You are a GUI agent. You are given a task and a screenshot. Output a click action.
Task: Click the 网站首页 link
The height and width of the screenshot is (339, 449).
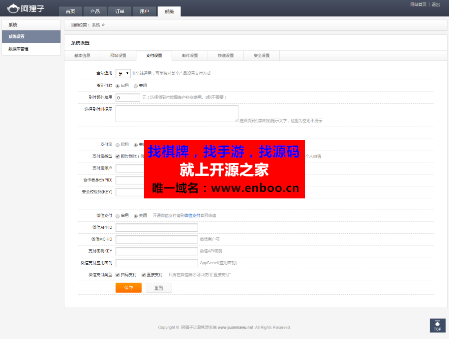click(x=418, y=4)
